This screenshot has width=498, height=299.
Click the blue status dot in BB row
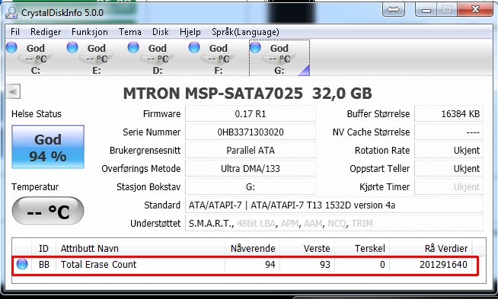(22, 264)
